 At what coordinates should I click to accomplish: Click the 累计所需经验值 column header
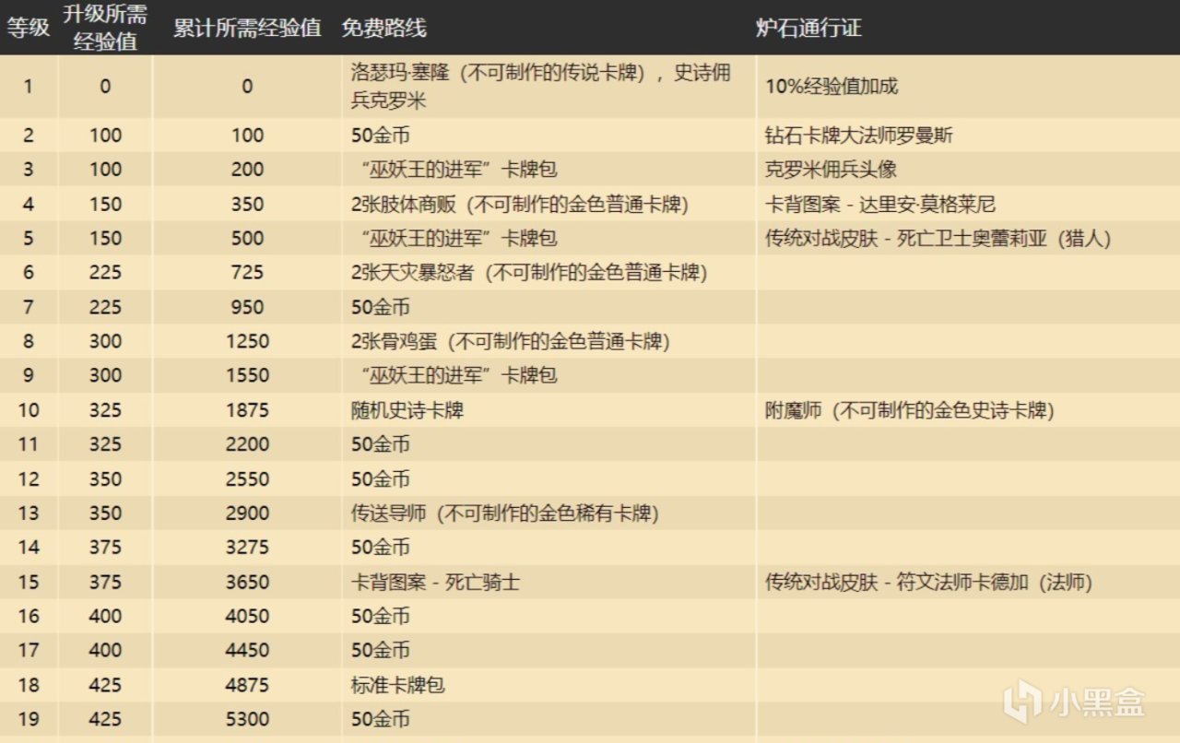click(247, 28)
